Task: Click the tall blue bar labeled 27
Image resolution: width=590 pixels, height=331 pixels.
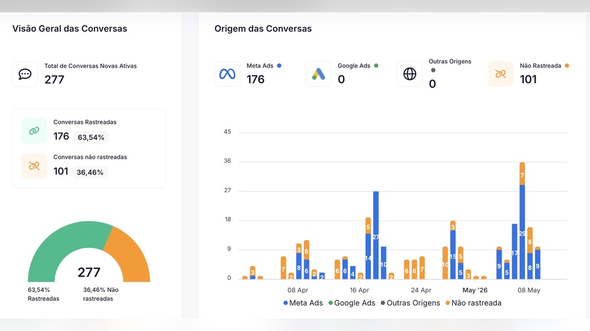Action: coord(376,235)
